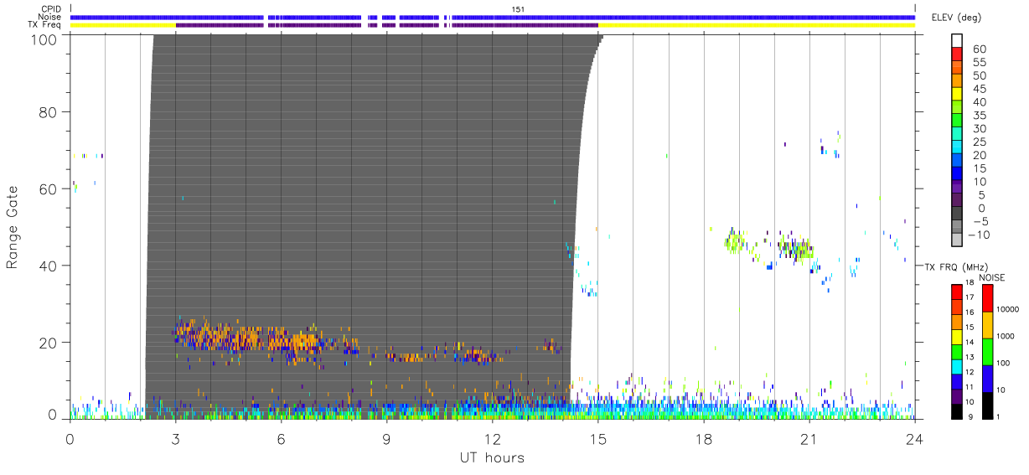Click the '18' tick on UT hours axis
The image size is (1029, 475).
coord(703,439)
